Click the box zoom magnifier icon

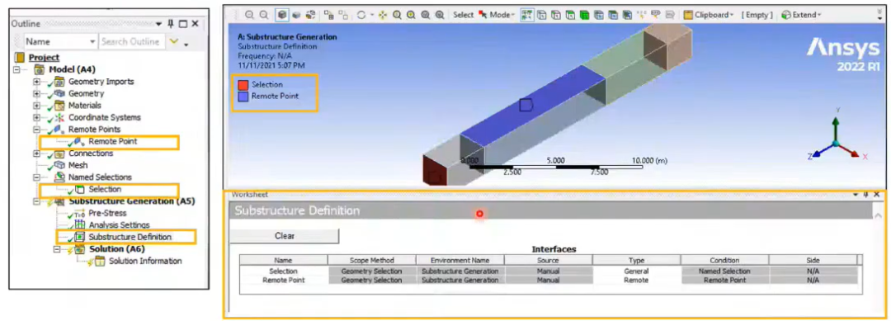410,15
